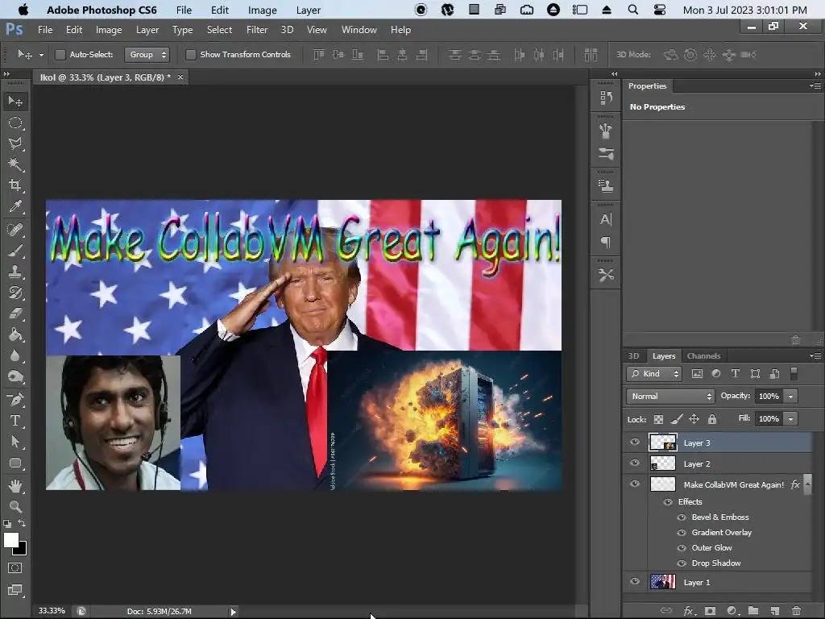
Task: Reset default foreground and background colors
Action: [x=6, y=524]
